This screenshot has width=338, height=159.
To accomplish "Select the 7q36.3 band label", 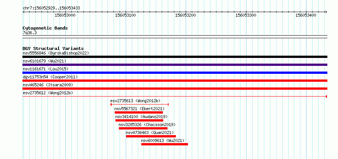I will coord(30,33).
